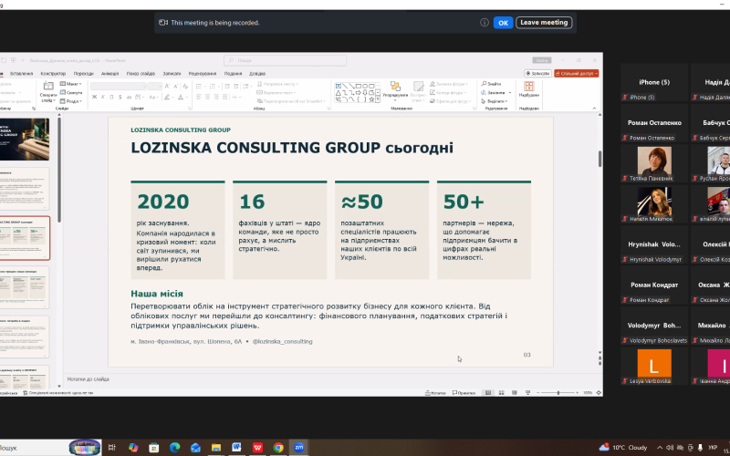Viewport: 730px width, 456px height.
Task: Click the Скинути slide button
Action: pos(71,93)
